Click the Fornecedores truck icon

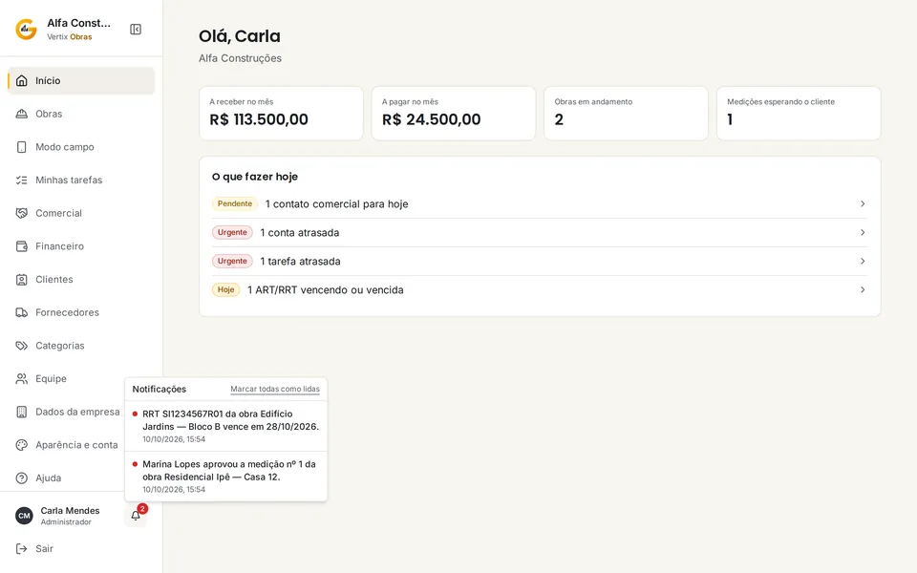(x=22, y=313)
